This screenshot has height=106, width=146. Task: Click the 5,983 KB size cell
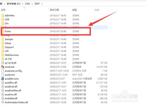point(102,79)
